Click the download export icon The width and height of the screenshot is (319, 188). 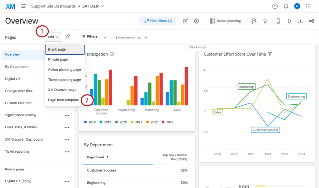click(300, 21)
